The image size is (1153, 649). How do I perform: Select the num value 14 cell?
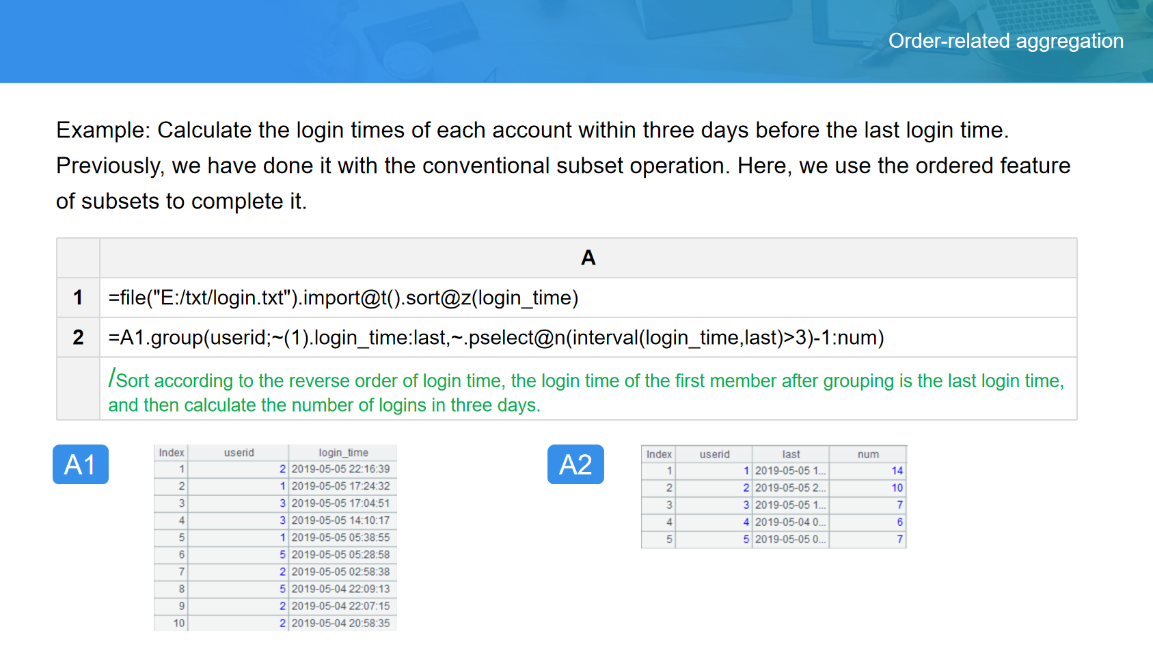[x=868, y=471]
